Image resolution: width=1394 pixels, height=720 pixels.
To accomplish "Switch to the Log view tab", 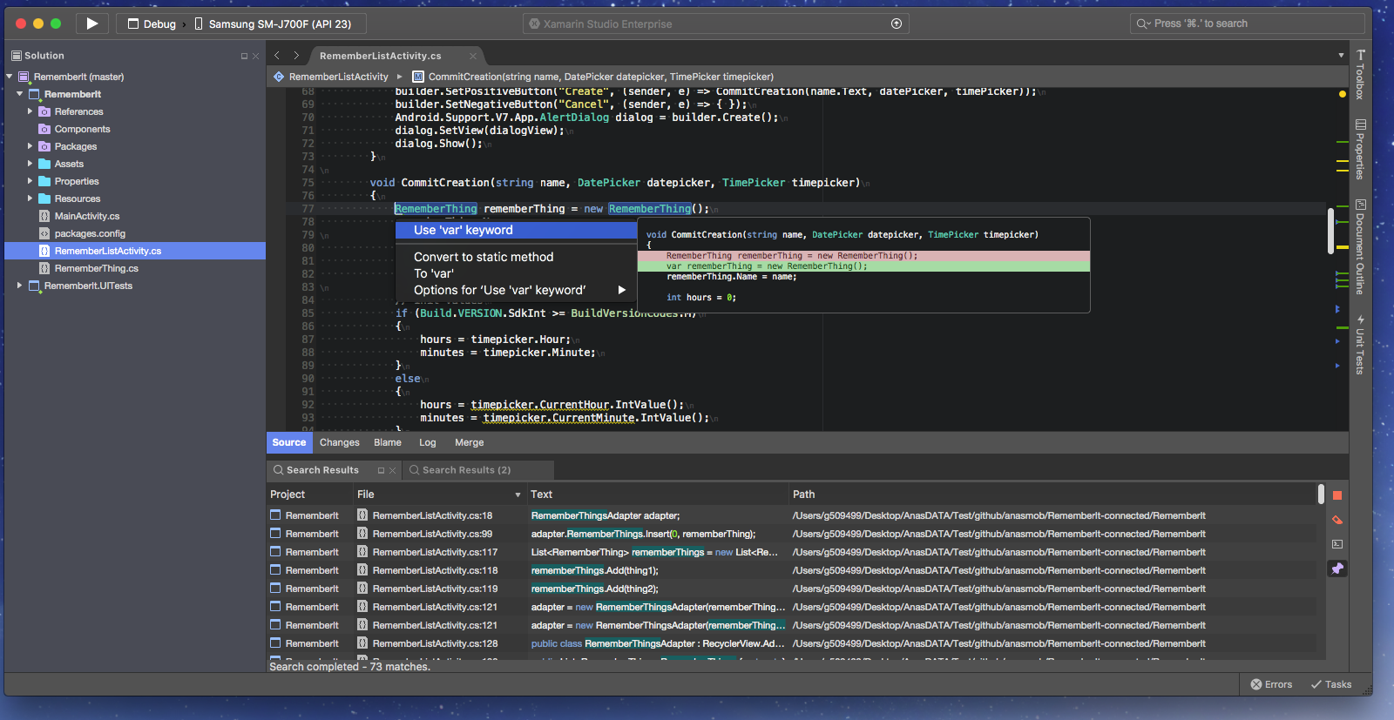I will click(427, 442).
